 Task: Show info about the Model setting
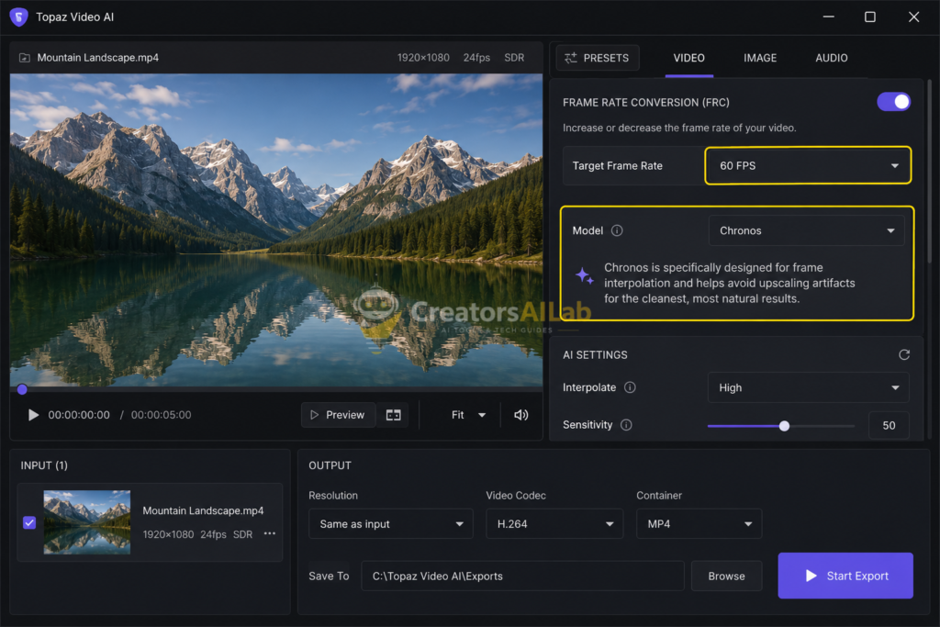[617, 230]
